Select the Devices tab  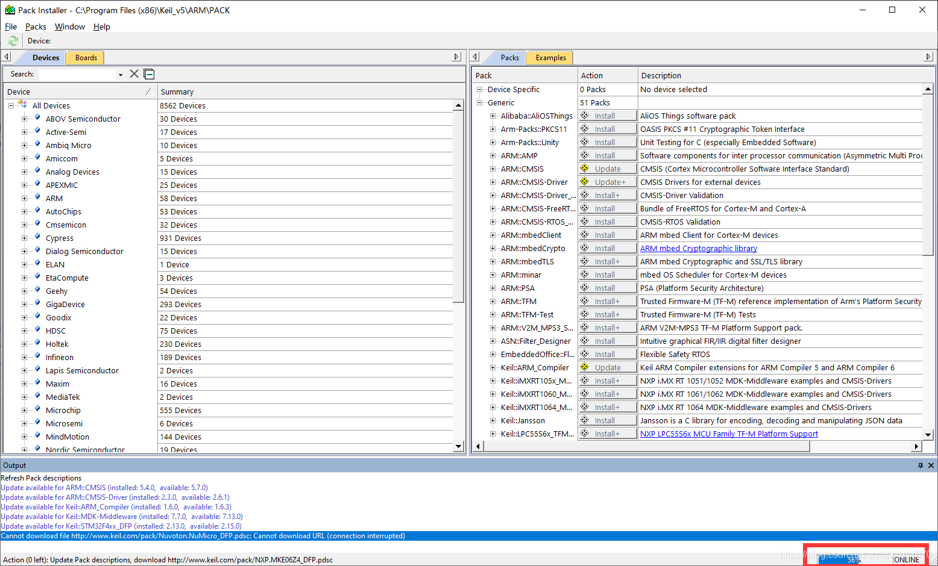point(45,58)
